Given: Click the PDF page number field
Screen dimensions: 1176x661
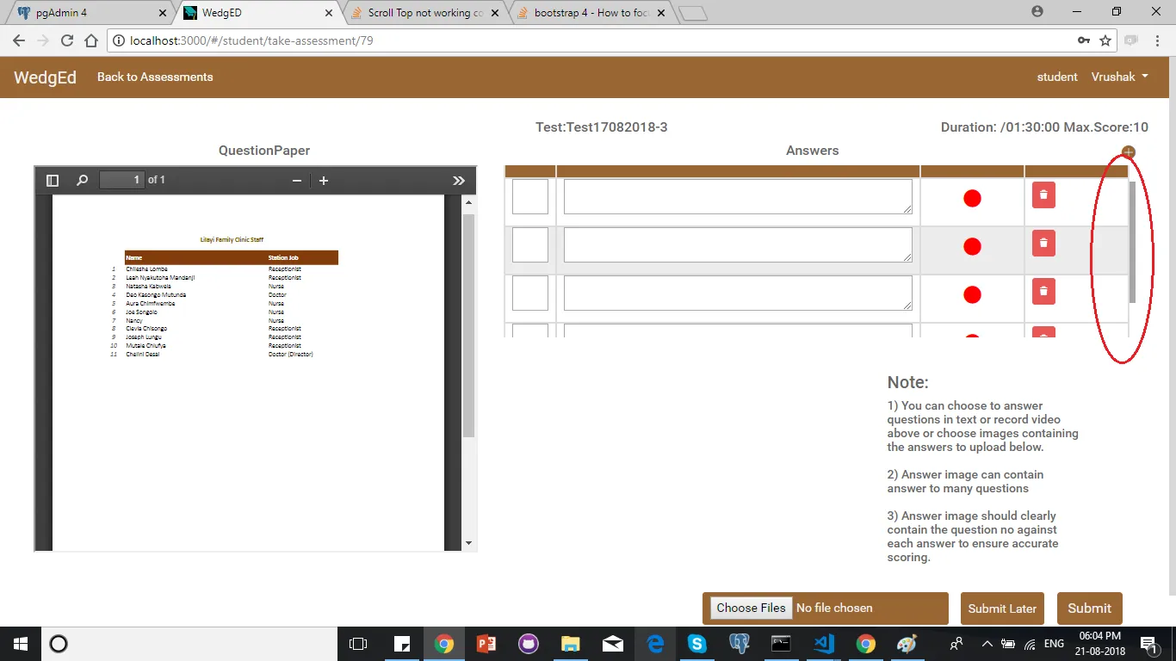Looking at the screenshot, I should click(121, 180).
